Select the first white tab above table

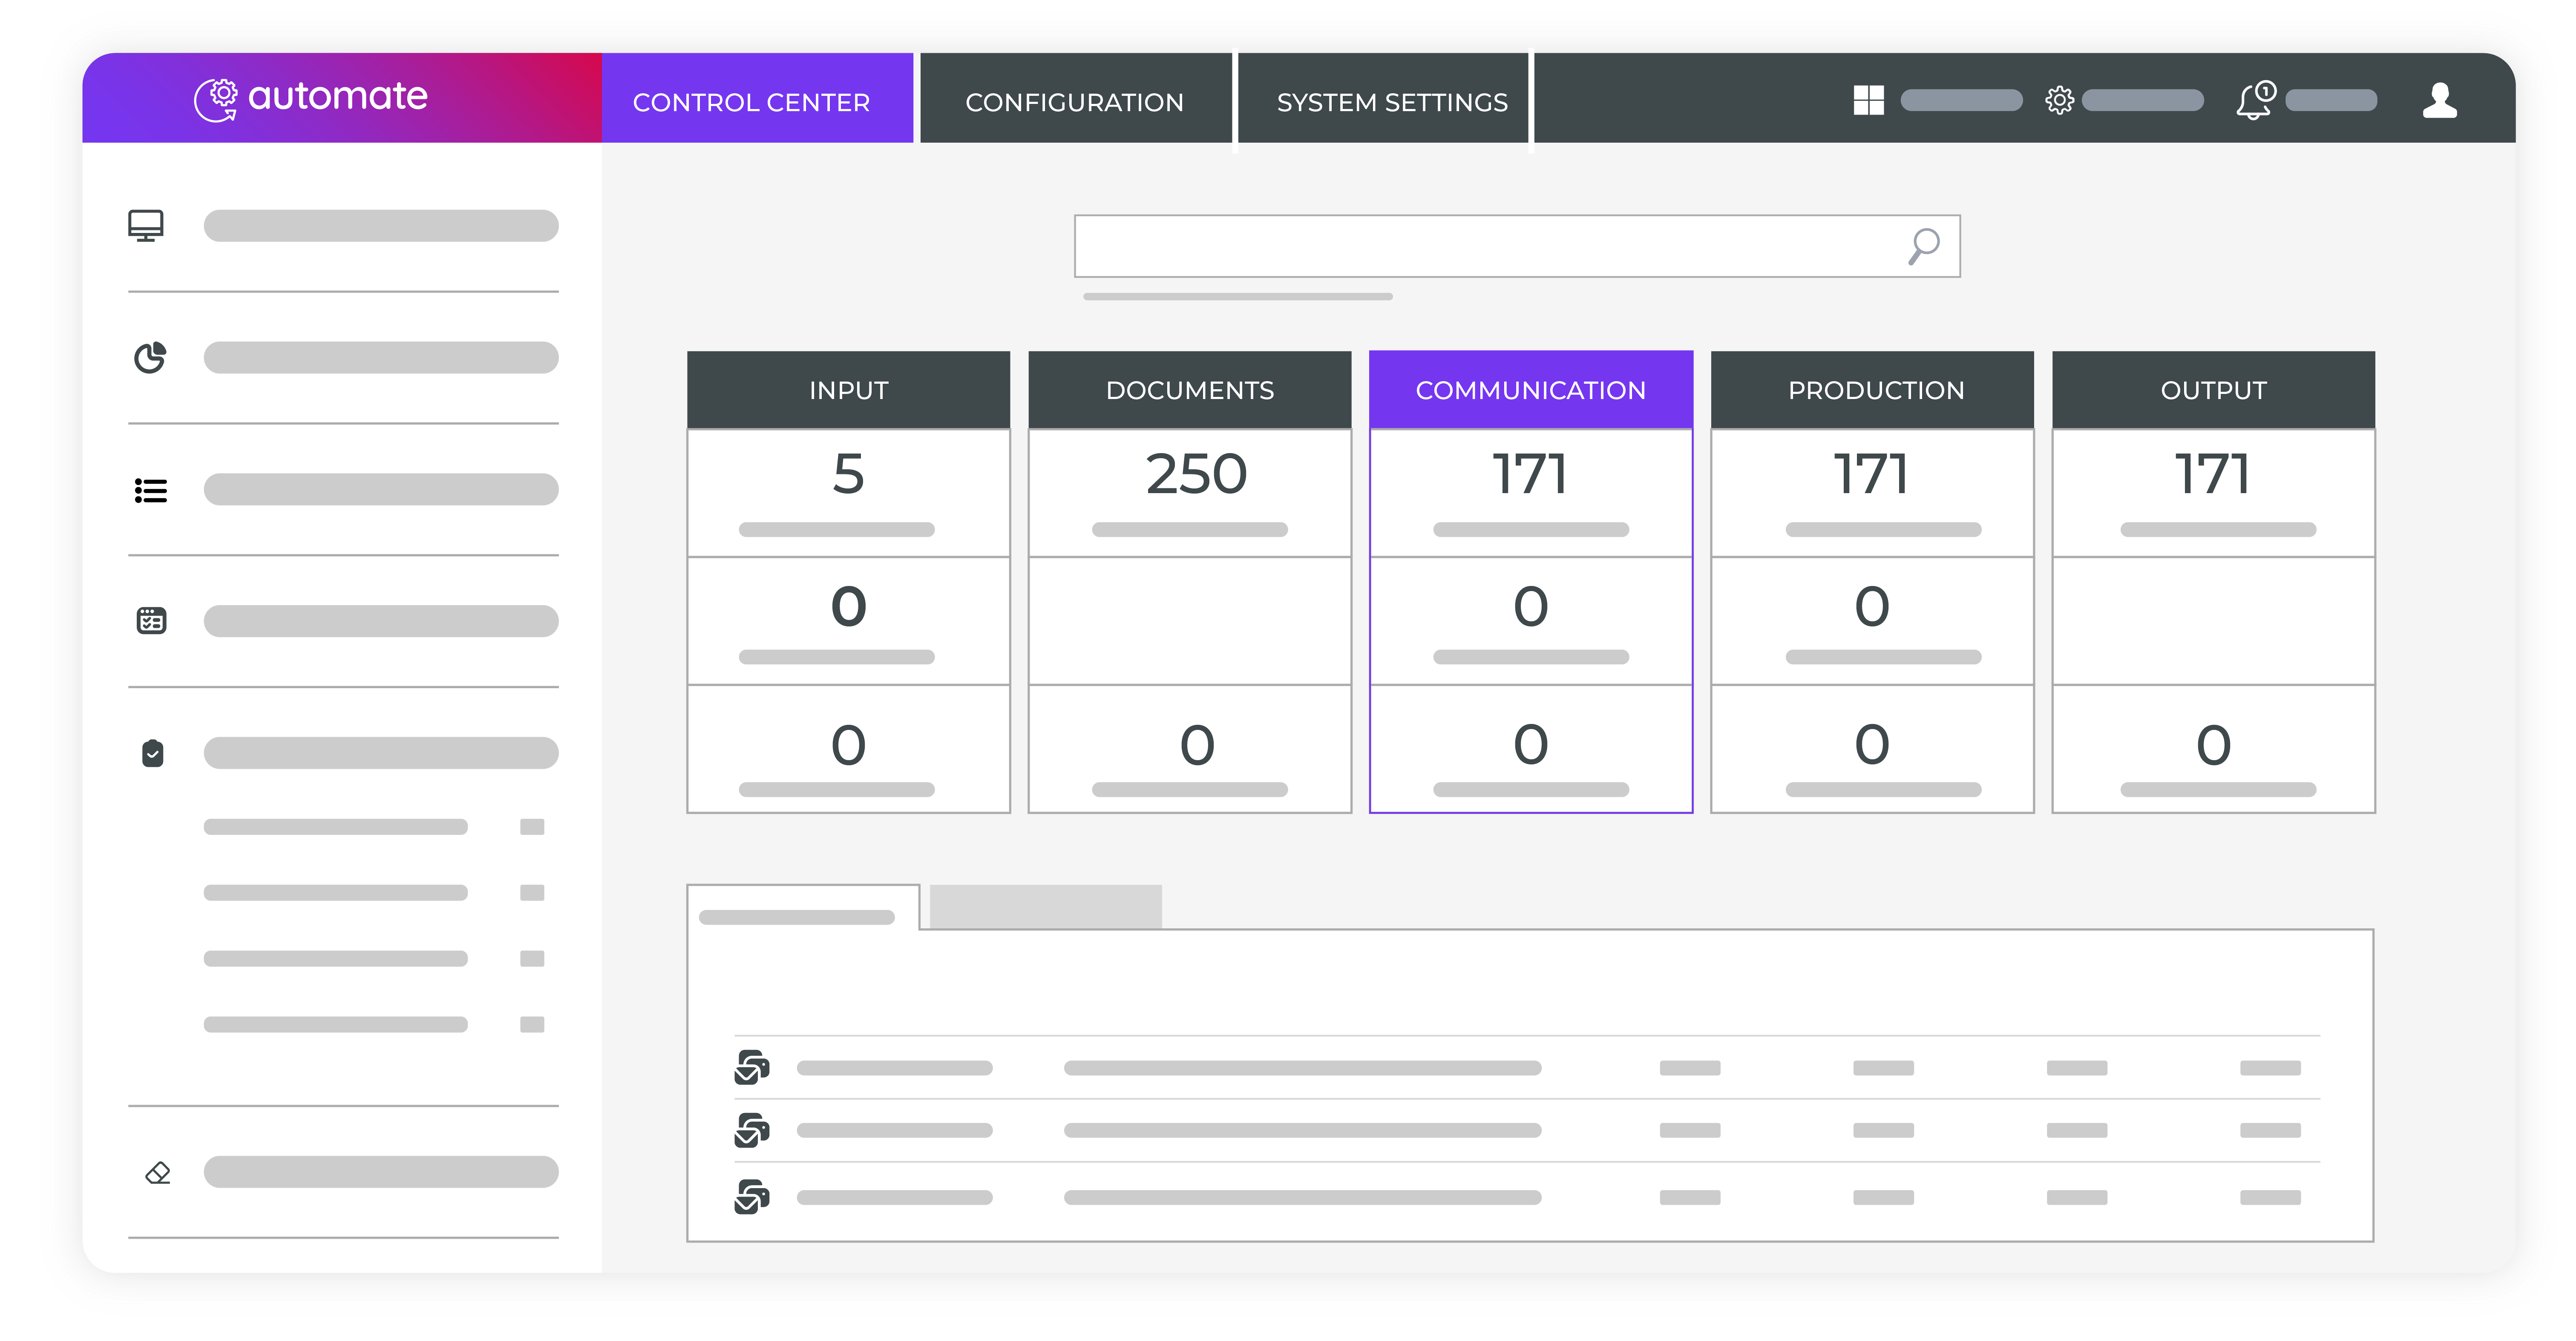(803, 907)
